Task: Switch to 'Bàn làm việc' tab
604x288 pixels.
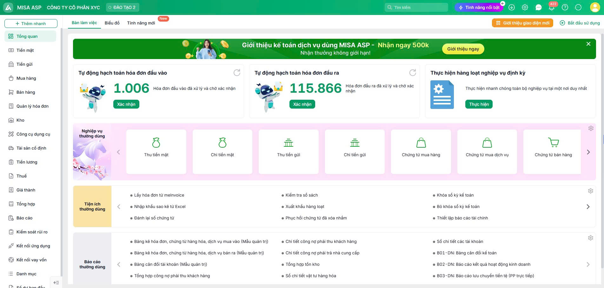Action: point(84,23)
